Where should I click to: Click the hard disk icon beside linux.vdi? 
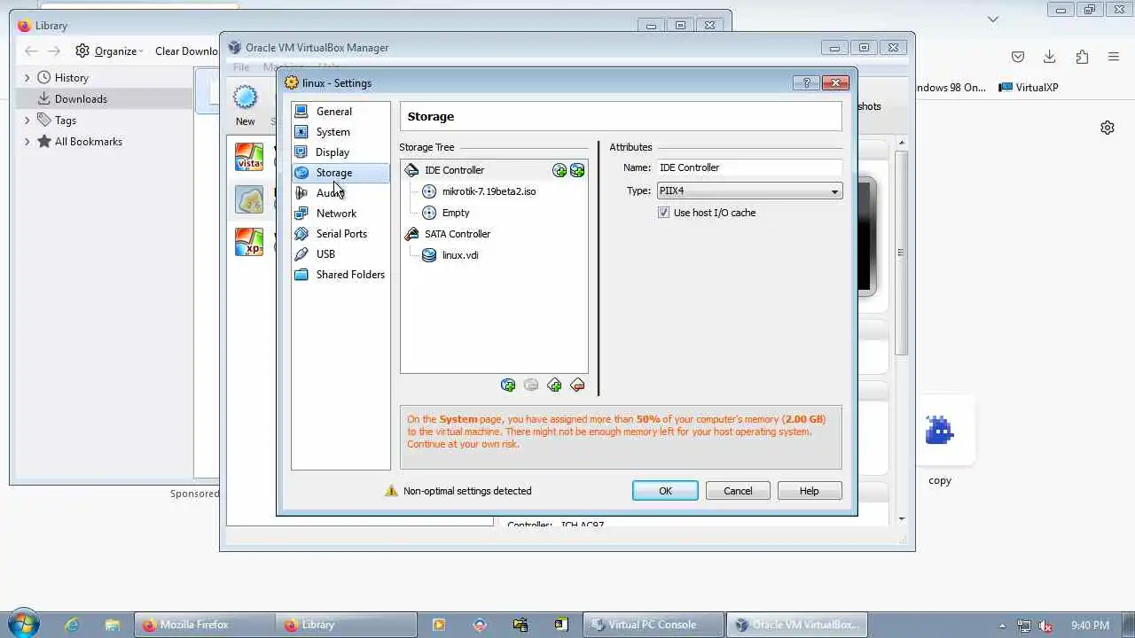(429, 255)
